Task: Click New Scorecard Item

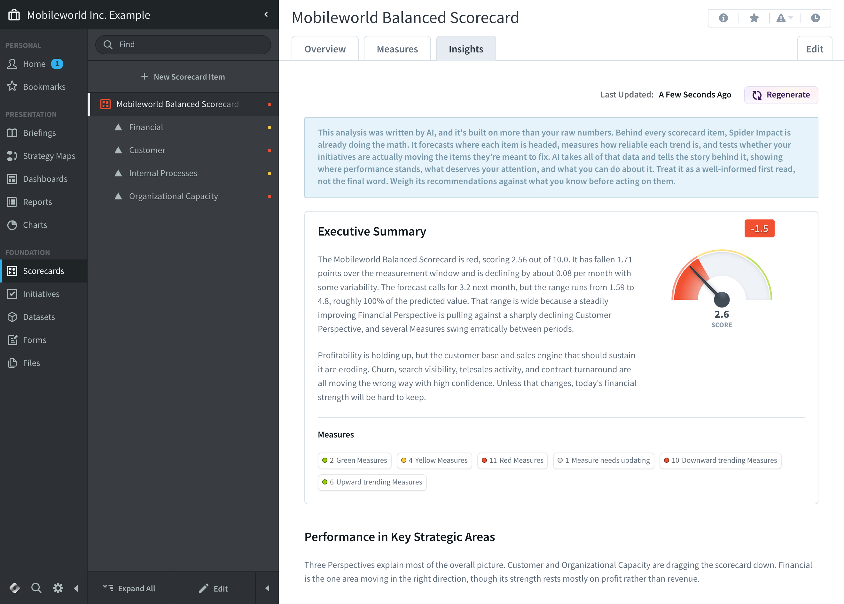Action: click(183, 77)
